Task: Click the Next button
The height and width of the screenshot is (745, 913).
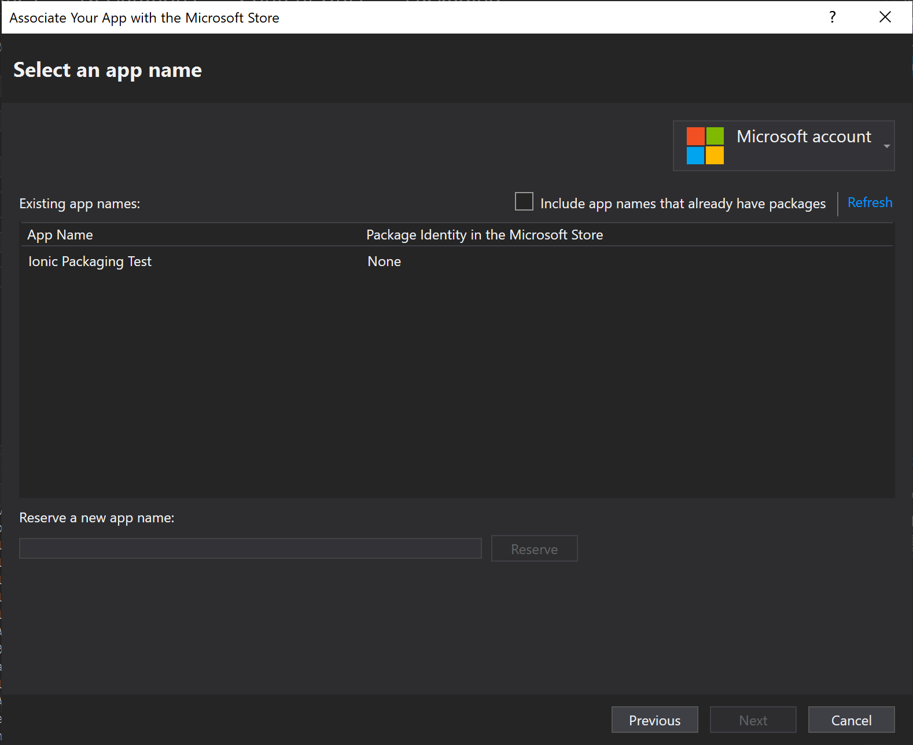Action: [x=753, y=720]
